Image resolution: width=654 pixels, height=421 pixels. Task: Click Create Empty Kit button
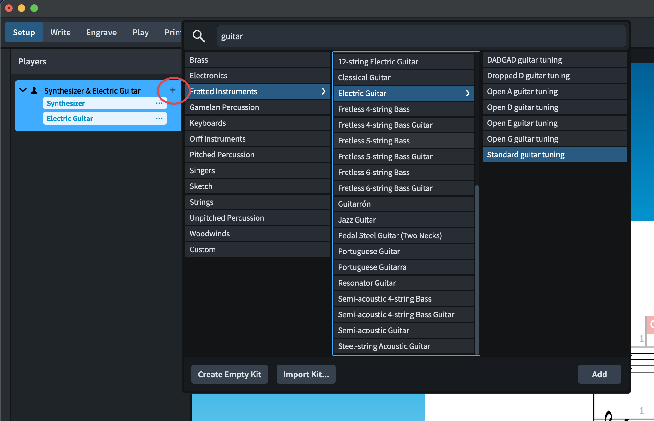click(x=229, y=374)
